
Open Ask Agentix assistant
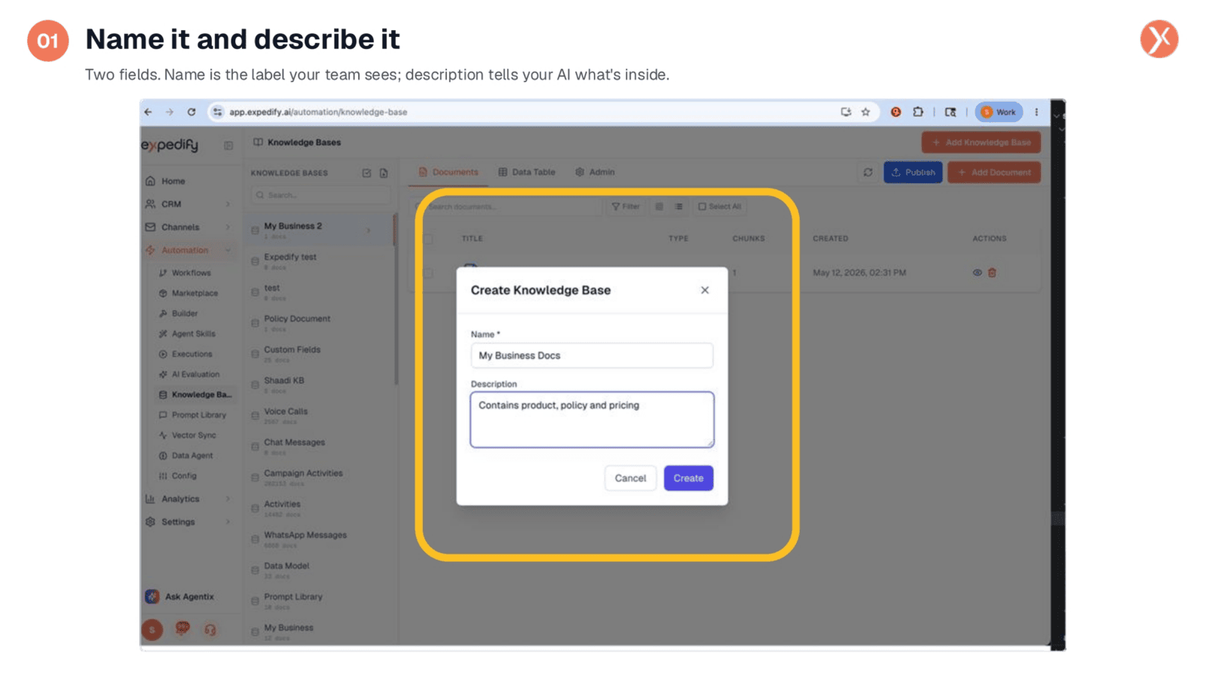(180, 597)
